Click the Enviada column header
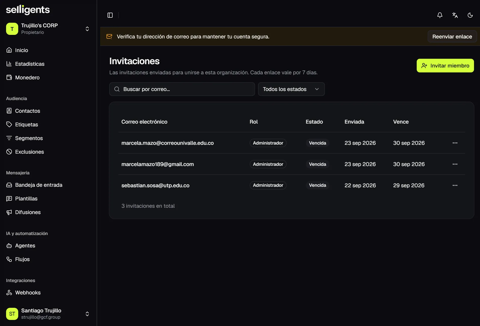This screenshot has width=480, height=326. (x=354, y=122)
